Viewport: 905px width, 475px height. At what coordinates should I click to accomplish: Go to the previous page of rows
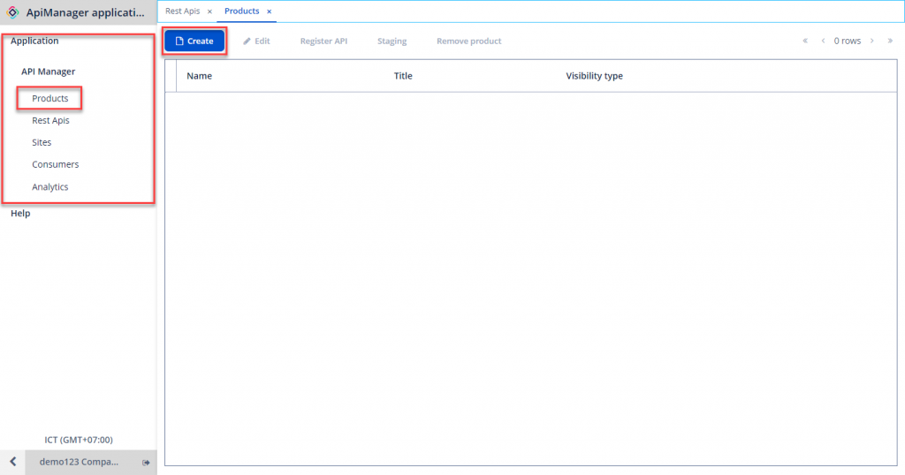coord(823,41)
